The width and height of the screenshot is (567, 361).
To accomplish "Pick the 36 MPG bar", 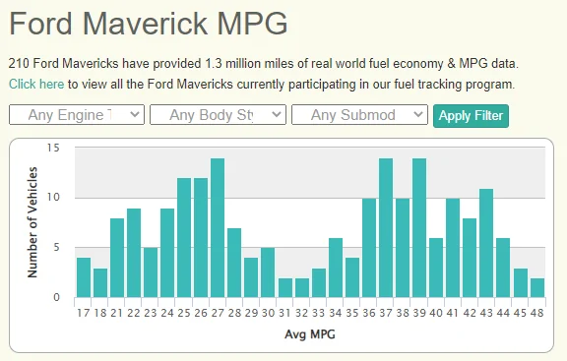I will point(369,248).
